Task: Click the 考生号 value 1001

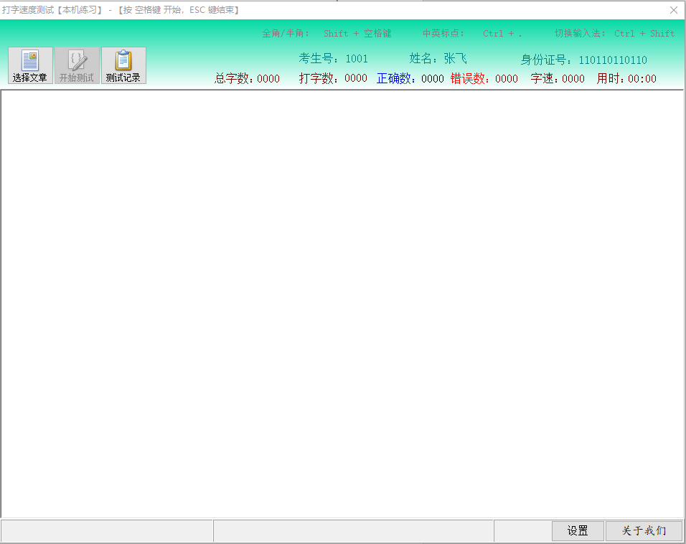Action: [356, 59]
